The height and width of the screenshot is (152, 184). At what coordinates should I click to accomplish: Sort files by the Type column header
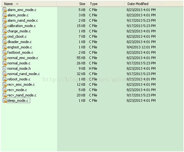106,4
